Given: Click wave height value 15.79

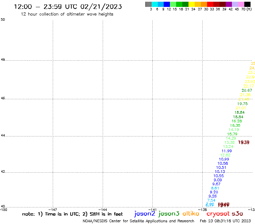Looking at the screenshot, I should point(232,134).
